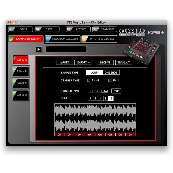173x173 pixels.
Task: Toggle the fourth ON slice button
Action: coord(90,135)
